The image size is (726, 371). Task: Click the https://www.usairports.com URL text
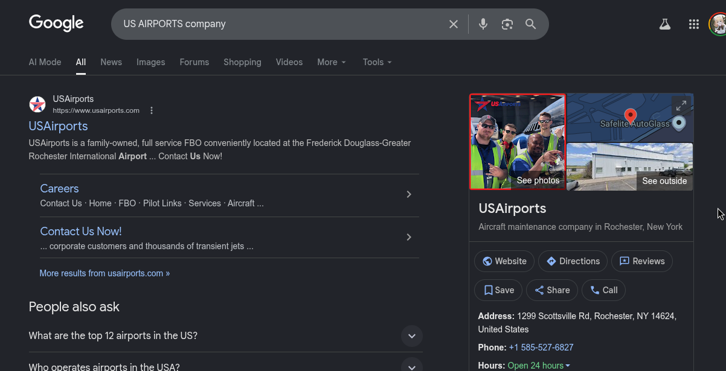96,110
